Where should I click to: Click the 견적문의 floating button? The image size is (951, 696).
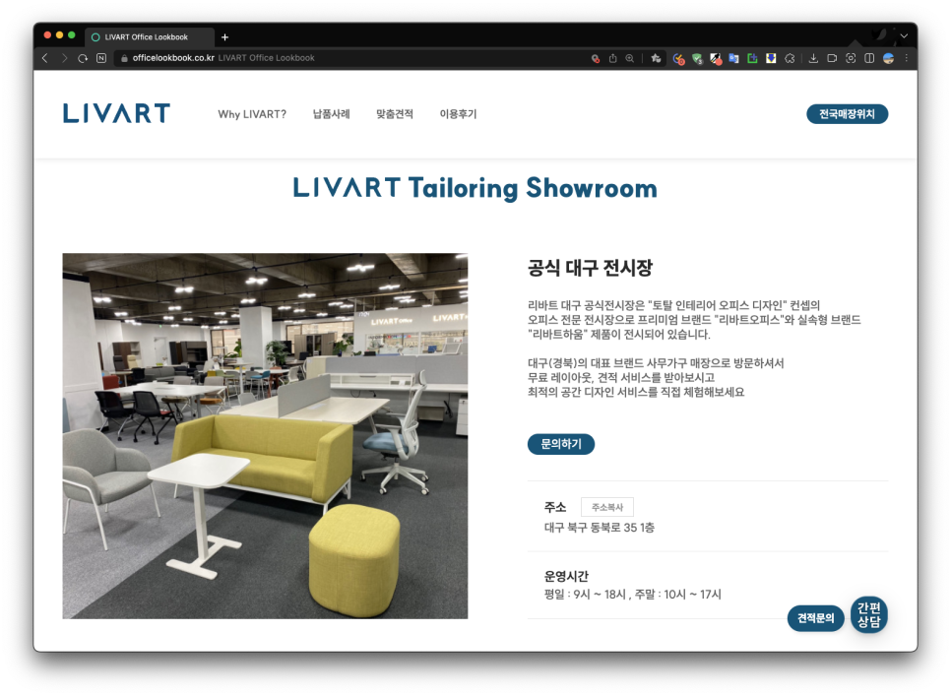point(816,618)
